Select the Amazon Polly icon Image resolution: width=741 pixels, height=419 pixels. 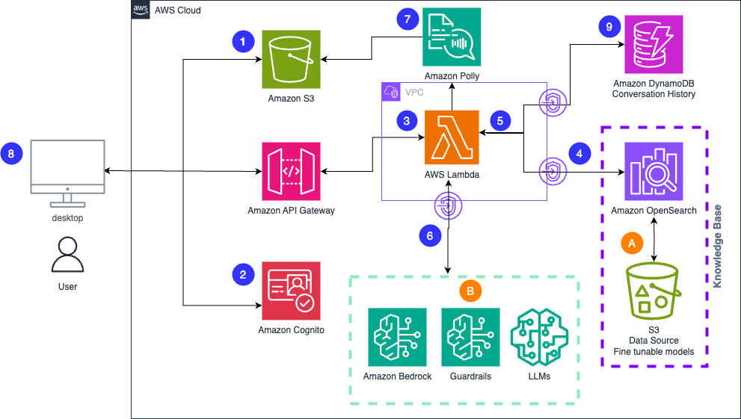pos(452,37)
